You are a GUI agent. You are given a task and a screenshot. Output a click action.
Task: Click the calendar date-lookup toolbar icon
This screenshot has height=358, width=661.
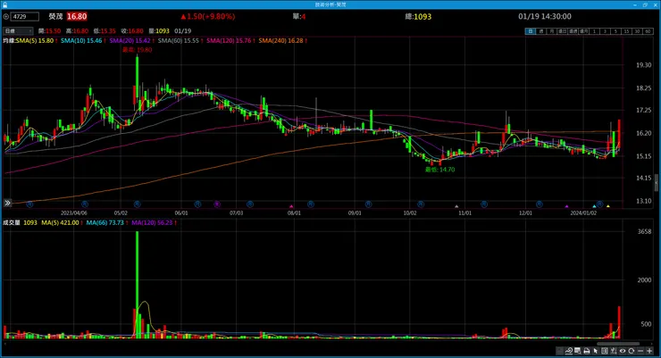578,351
